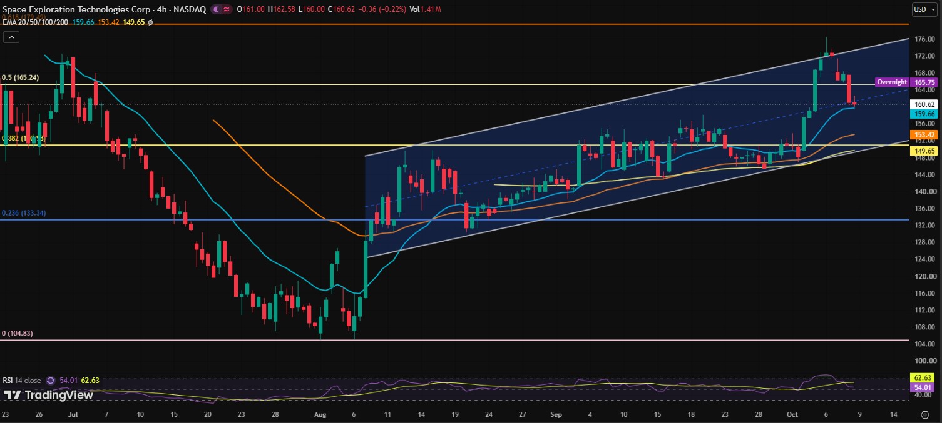
Task: Click the yellow 149.65 EMA value in legend
Action: [x=133, y=22]
